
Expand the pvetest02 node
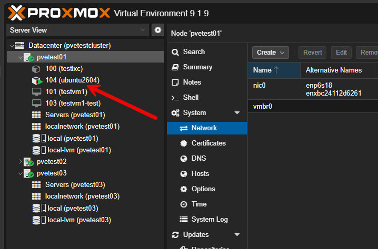(20, 162)
